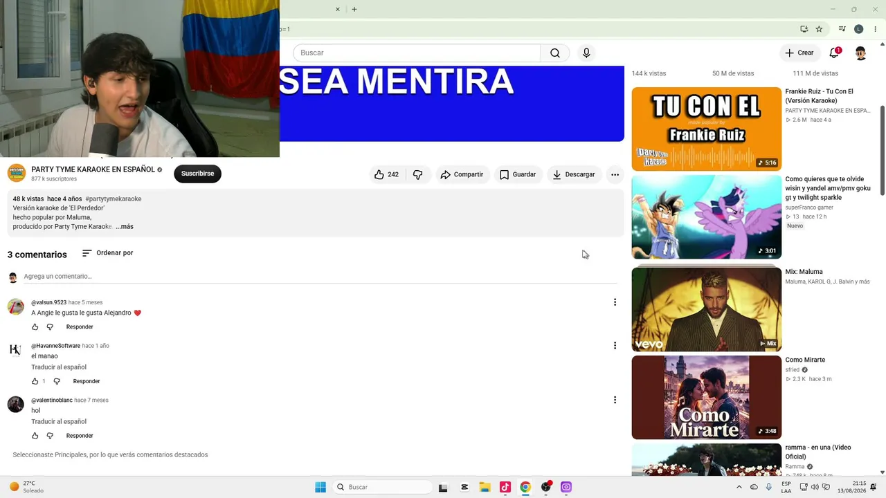
Task: Play the 'Tu Con El' Frankie Ruiz thumbnail
Action: pos(706,129)
